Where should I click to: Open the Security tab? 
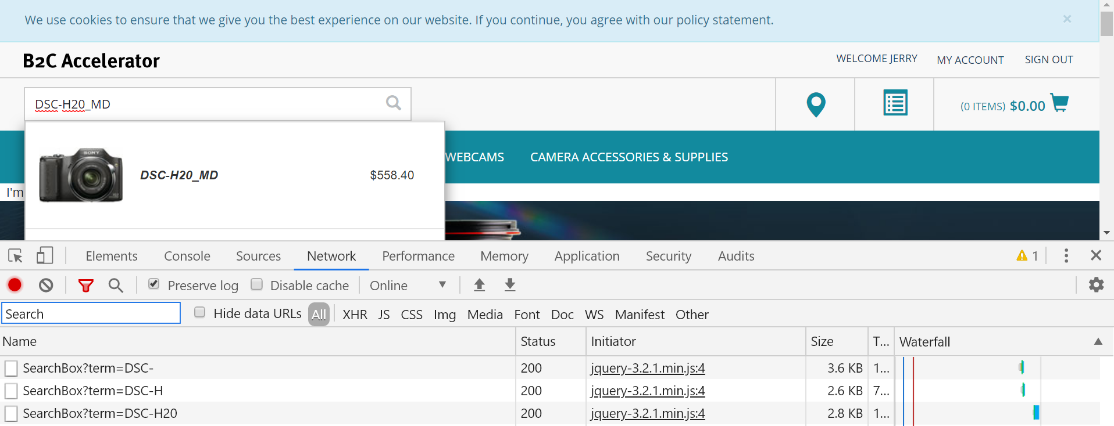[x=669, y=256]
